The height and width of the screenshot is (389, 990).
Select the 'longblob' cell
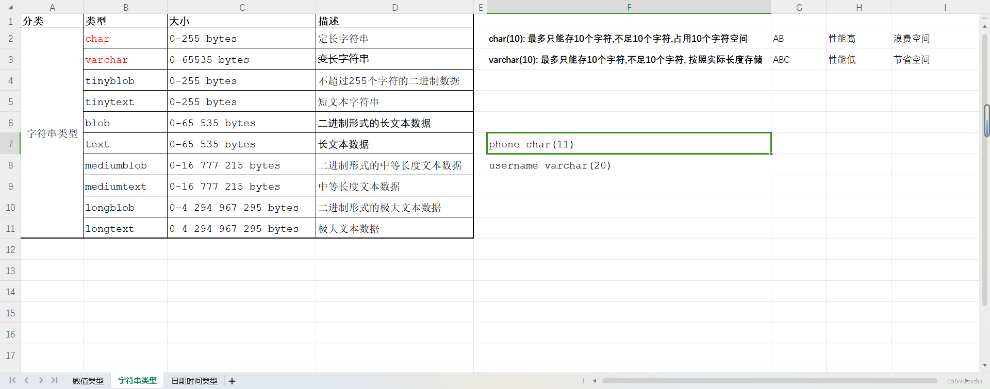coord(125,207)
